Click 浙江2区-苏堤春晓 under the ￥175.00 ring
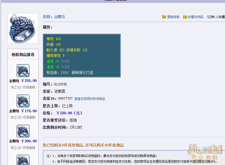Image resolution: width=225 pixels, height=165 pixels. (23, 117)
